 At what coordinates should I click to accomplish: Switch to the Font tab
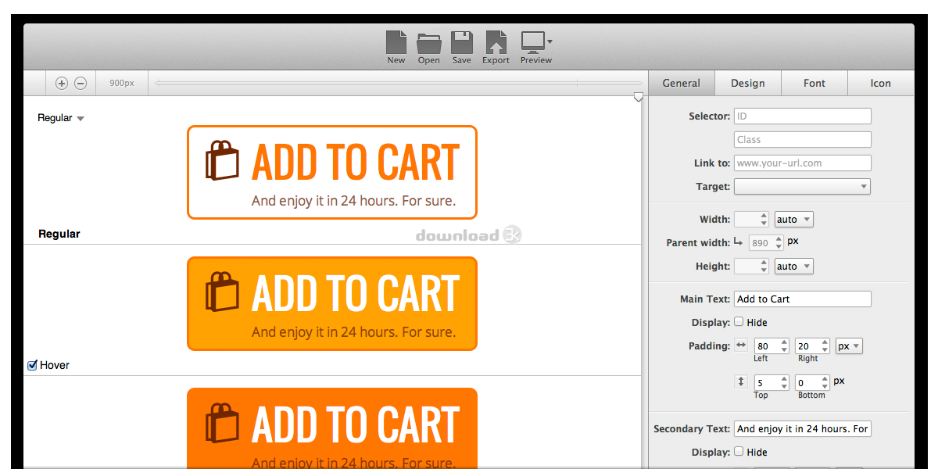(814, 84)
